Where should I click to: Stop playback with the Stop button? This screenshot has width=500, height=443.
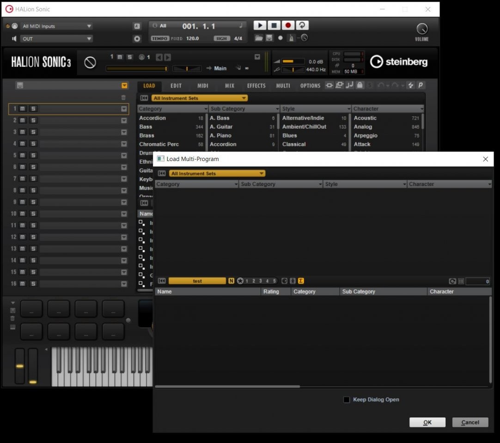point(274,25)
